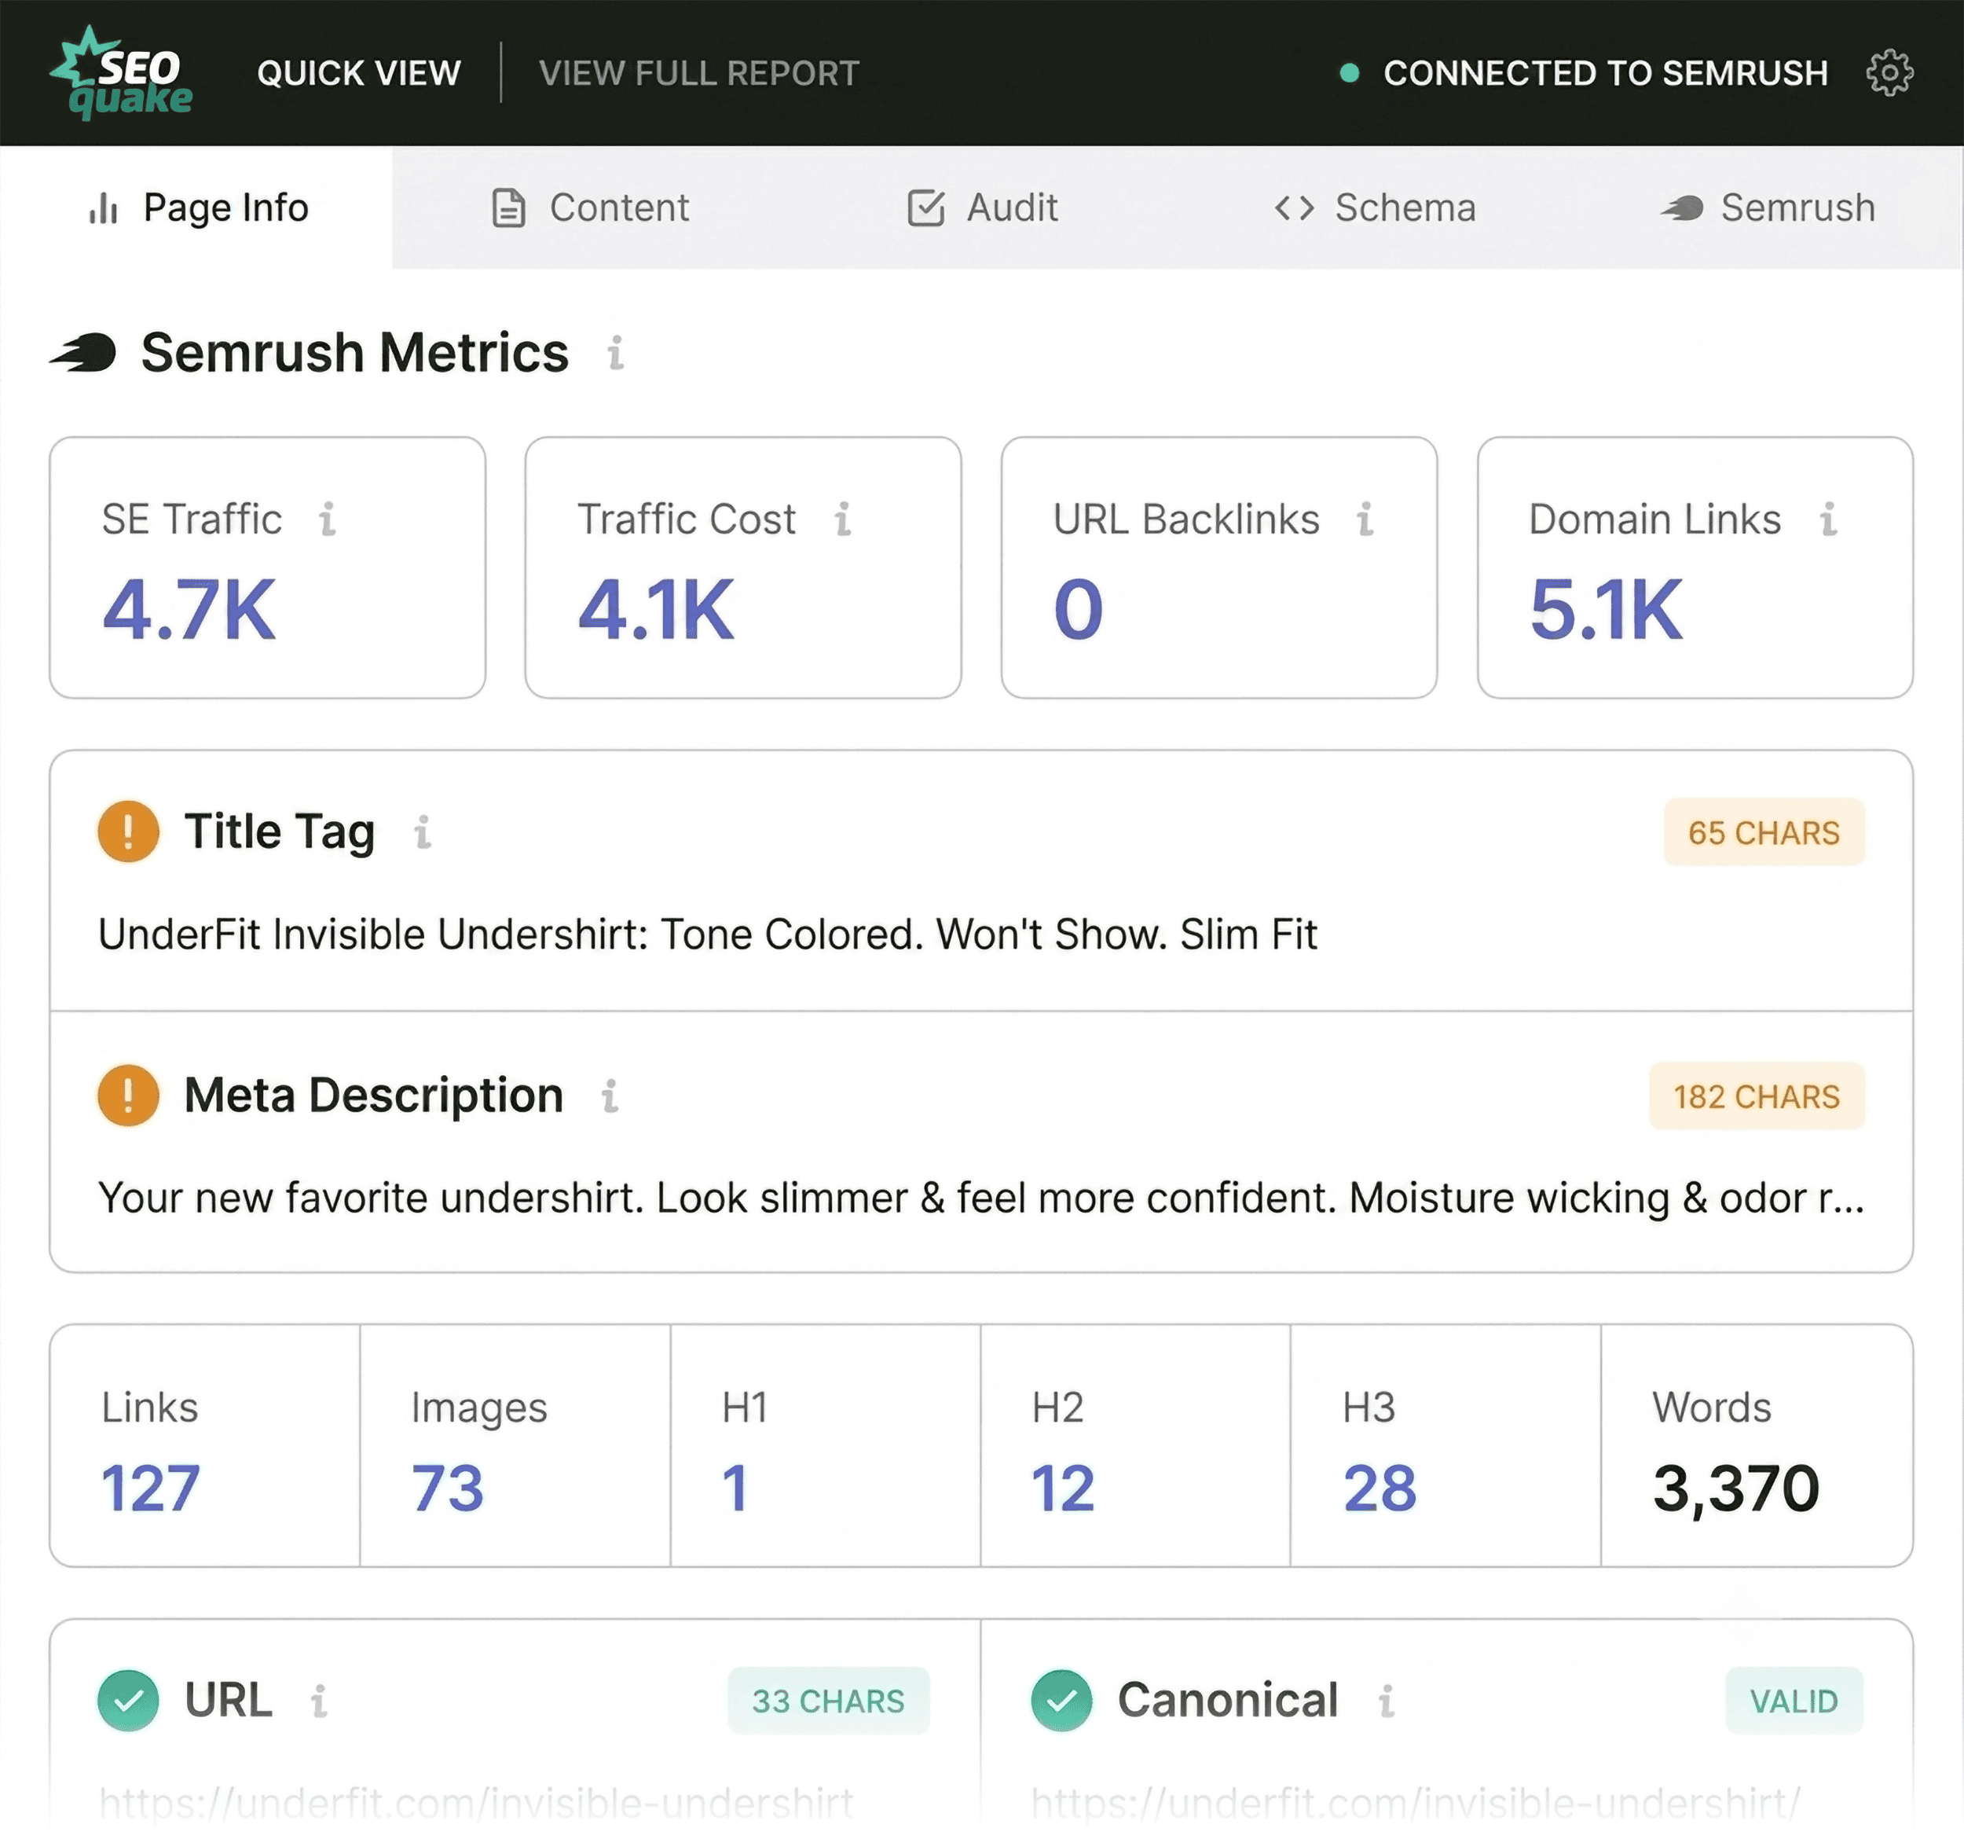This screenshot has height=1839, width=1964.
Task: Open the Schema tab
Action: [x=1374, y=208]
